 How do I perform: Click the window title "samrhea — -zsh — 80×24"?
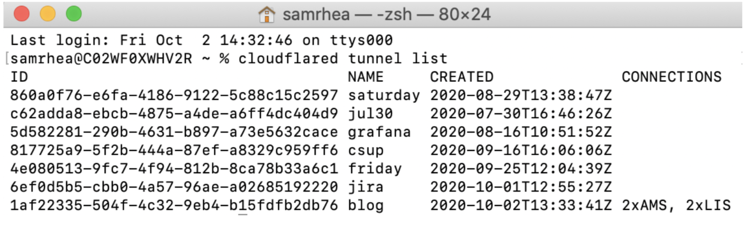(386, 14)
